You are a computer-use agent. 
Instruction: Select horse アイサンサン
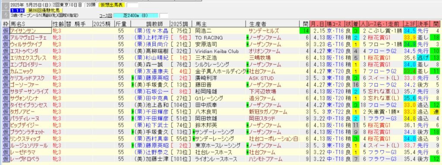click(x=31, y=31)
